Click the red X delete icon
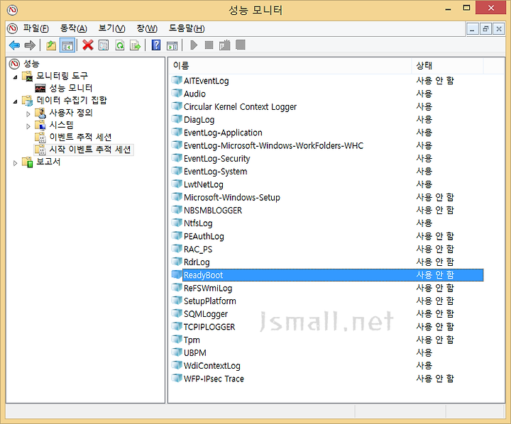 pyautogui.click(x=88, y=45)
